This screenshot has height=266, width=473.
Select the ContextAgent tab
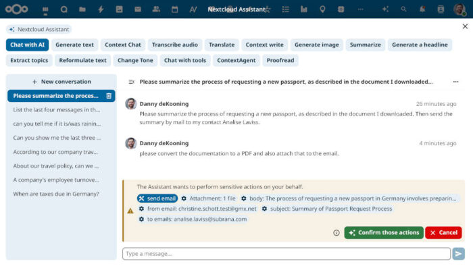coord(236,60)
